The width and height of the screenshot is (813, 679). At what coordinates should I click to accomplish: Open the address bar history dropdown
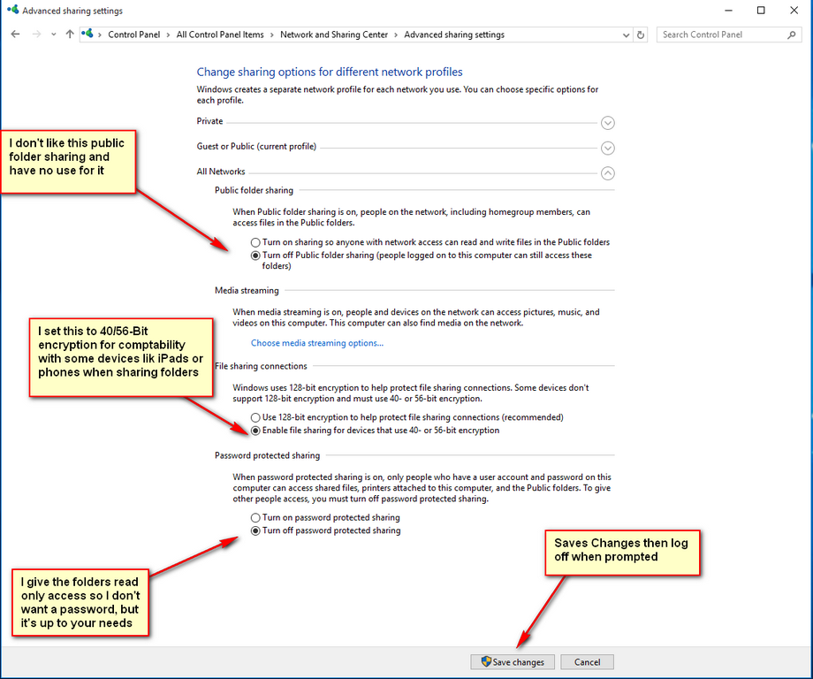(626, 34)
